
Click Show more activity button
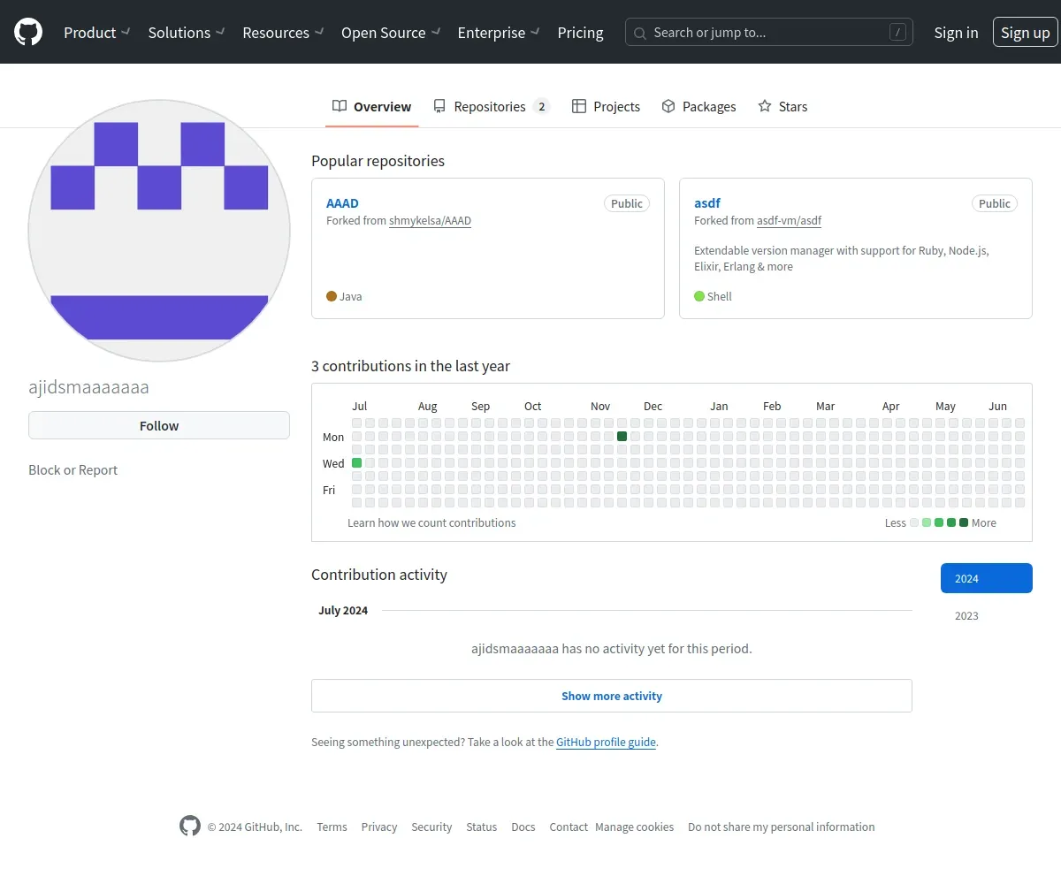point(611,696)
